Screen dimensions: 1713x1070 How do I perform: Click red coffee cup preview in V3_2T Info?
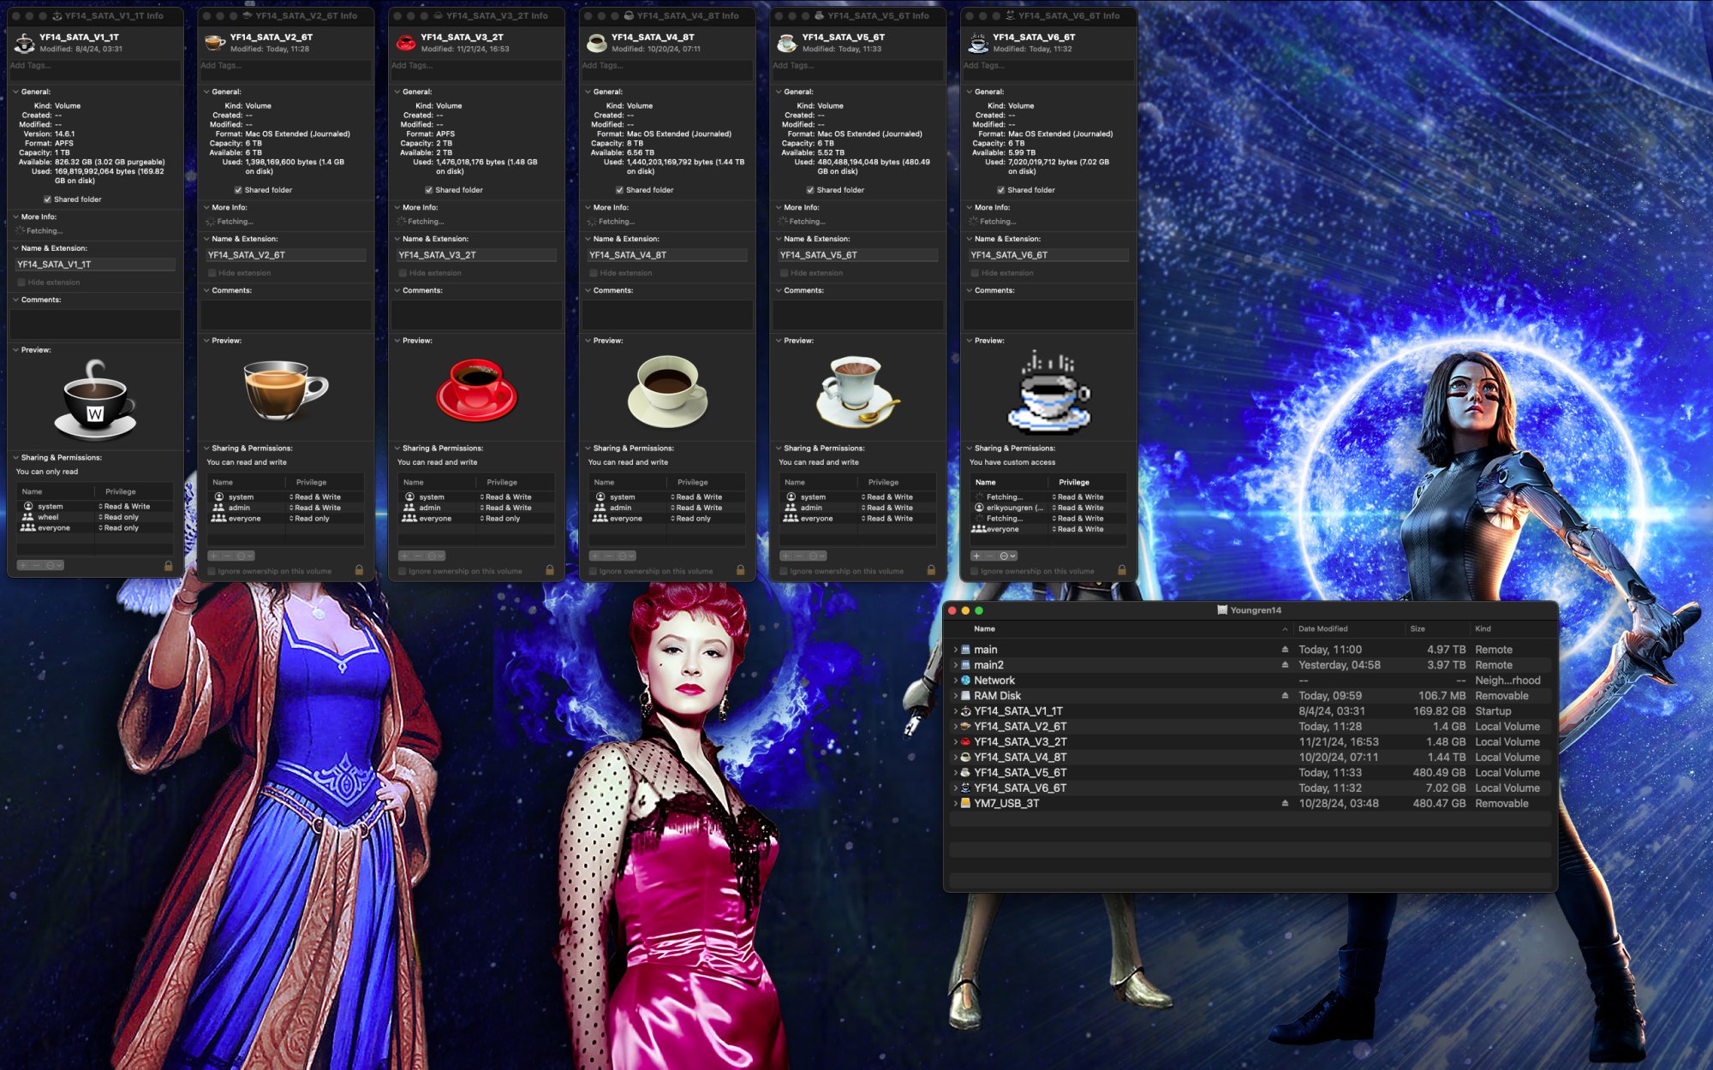coord(476,390)
